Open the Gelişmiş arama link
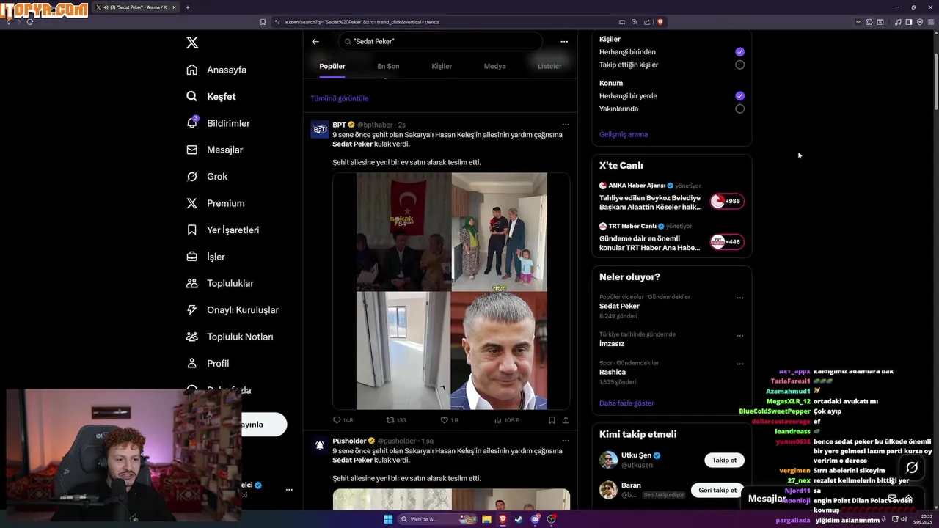This screenshot has height=528, width=939. pyautogui.click(x=624, y=134)
